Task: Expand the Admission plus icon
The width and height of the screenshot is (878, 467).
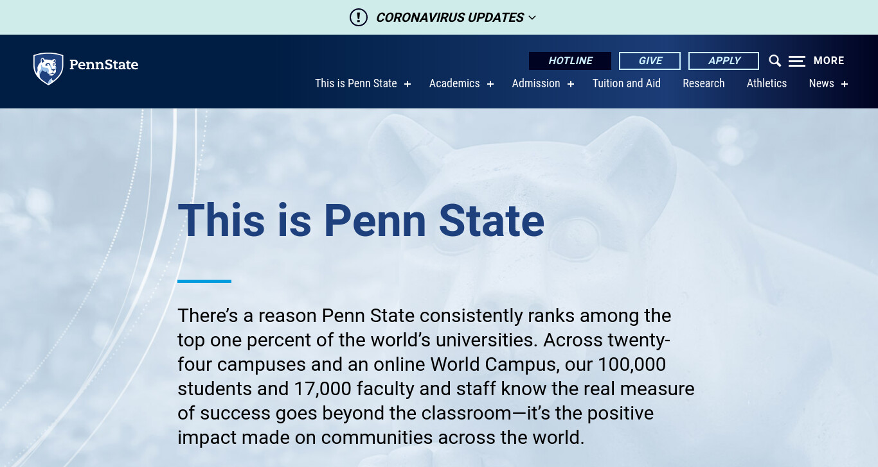Action: 570,84
